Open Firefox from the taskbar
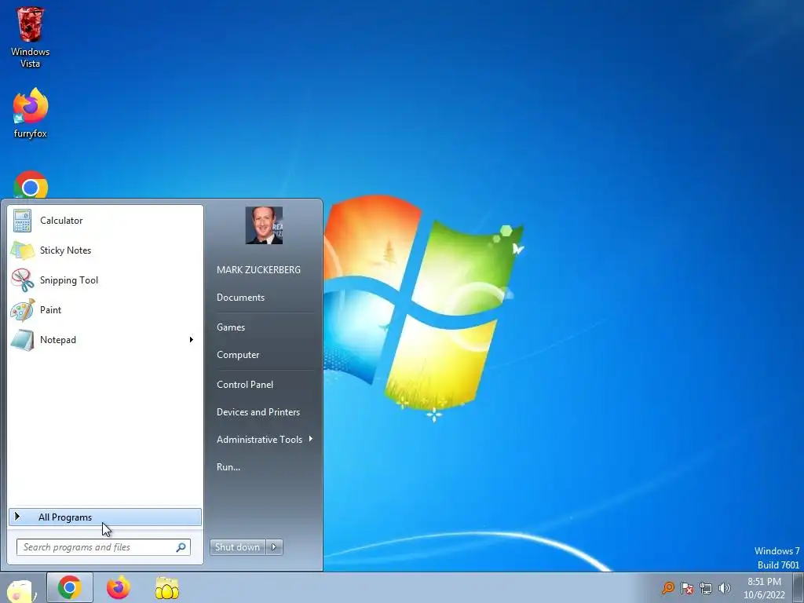 [119, 587]
